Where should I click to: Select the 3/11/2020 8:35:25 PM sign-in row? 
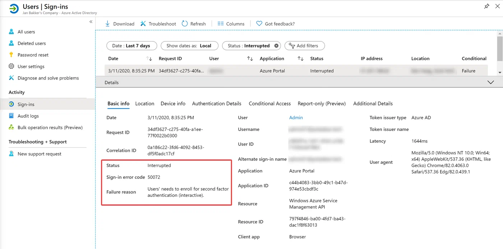coord(296,71)
